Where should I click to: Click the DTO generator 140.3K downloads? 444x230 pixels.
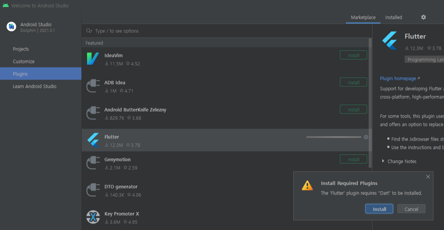point(114,195)
